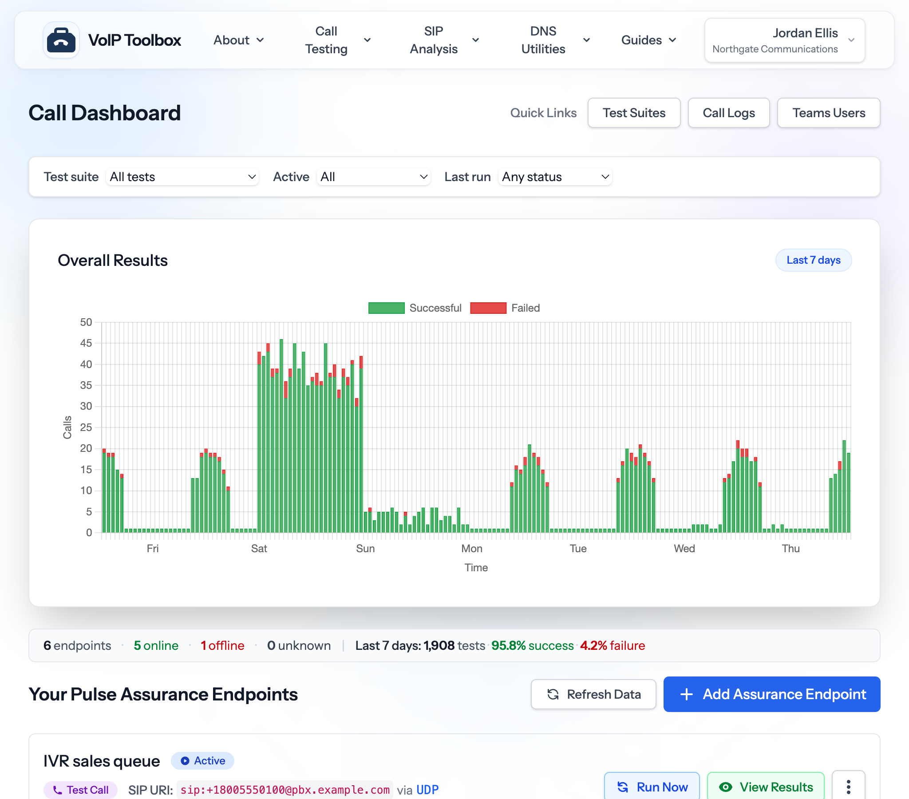This screenshot has height=799, width=909.
Task: Click the Your Pulse Assurance Endpoints heading
Action: (x=163, y=694)
